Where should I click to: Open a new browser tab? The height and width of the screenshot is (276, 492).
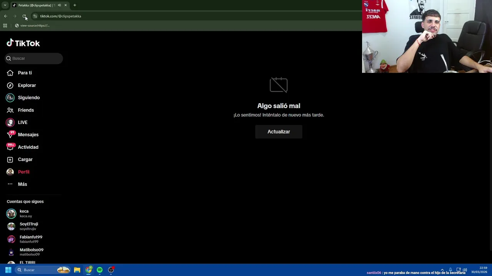(x=75, y=5)
